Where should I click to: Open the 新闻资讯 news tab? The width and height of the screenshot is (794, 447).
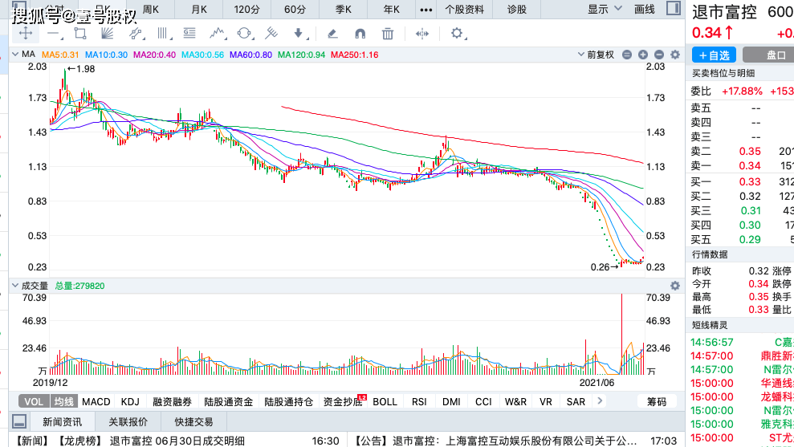click(62, 421)
